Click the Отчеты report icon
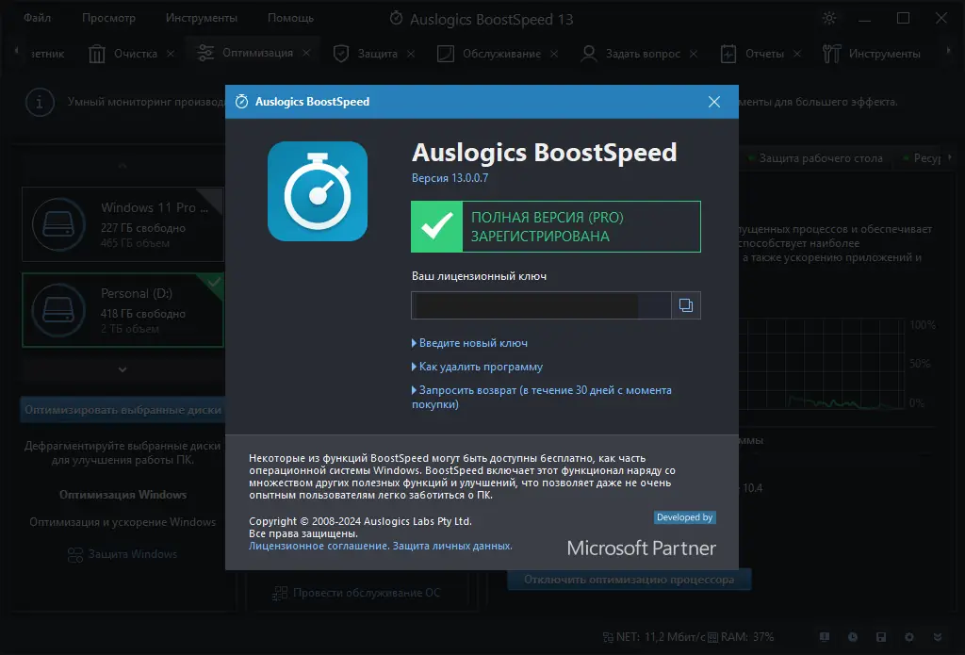The height and width of the screenshot is (655, 965). 728,54
